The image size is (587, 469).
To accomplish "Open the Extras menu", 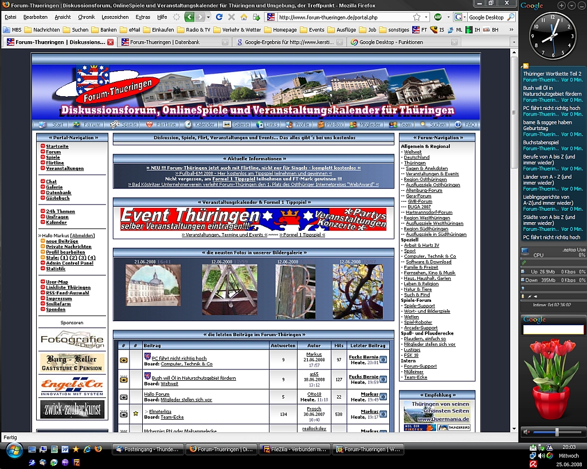I will tap(143, 17).
